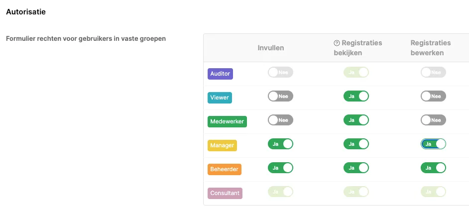Select the yellow Manager group badge
The height and width of the screenshot is (210, 469).
coord(222,145)
